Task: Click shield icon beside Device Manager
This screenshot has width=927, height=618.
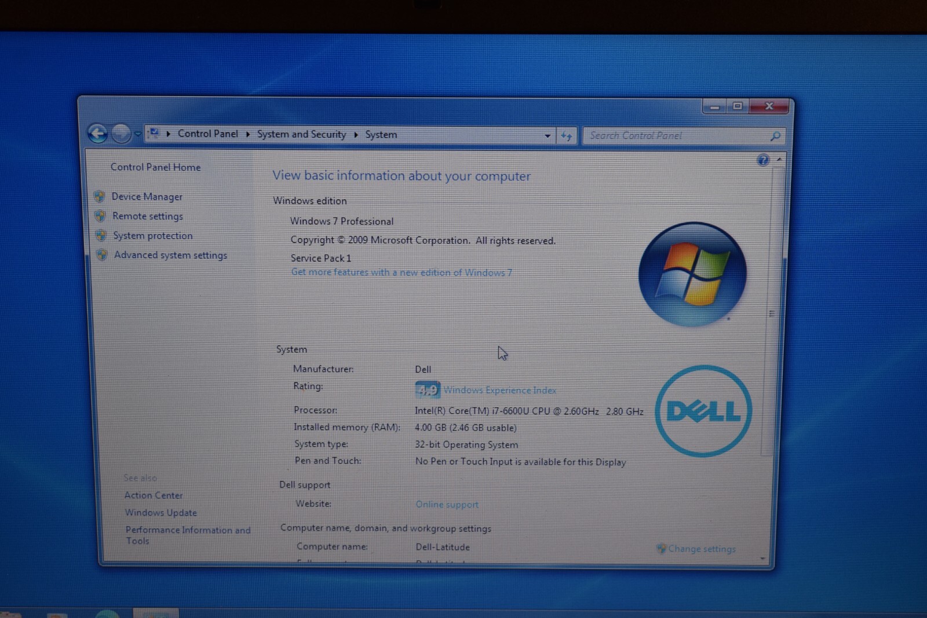Action: [x=100, y=196]
